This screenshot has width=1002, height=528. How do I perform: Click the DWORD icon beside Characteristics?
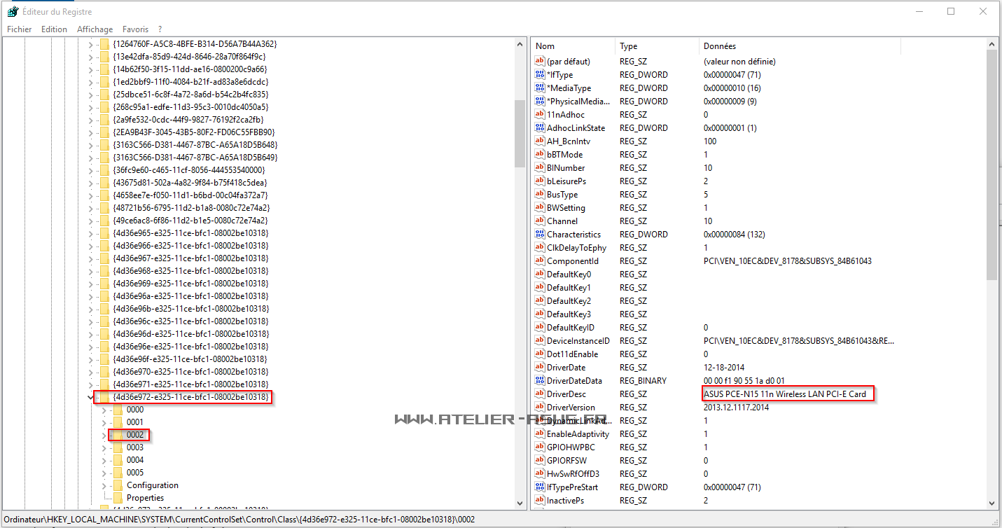pos(539,235)
